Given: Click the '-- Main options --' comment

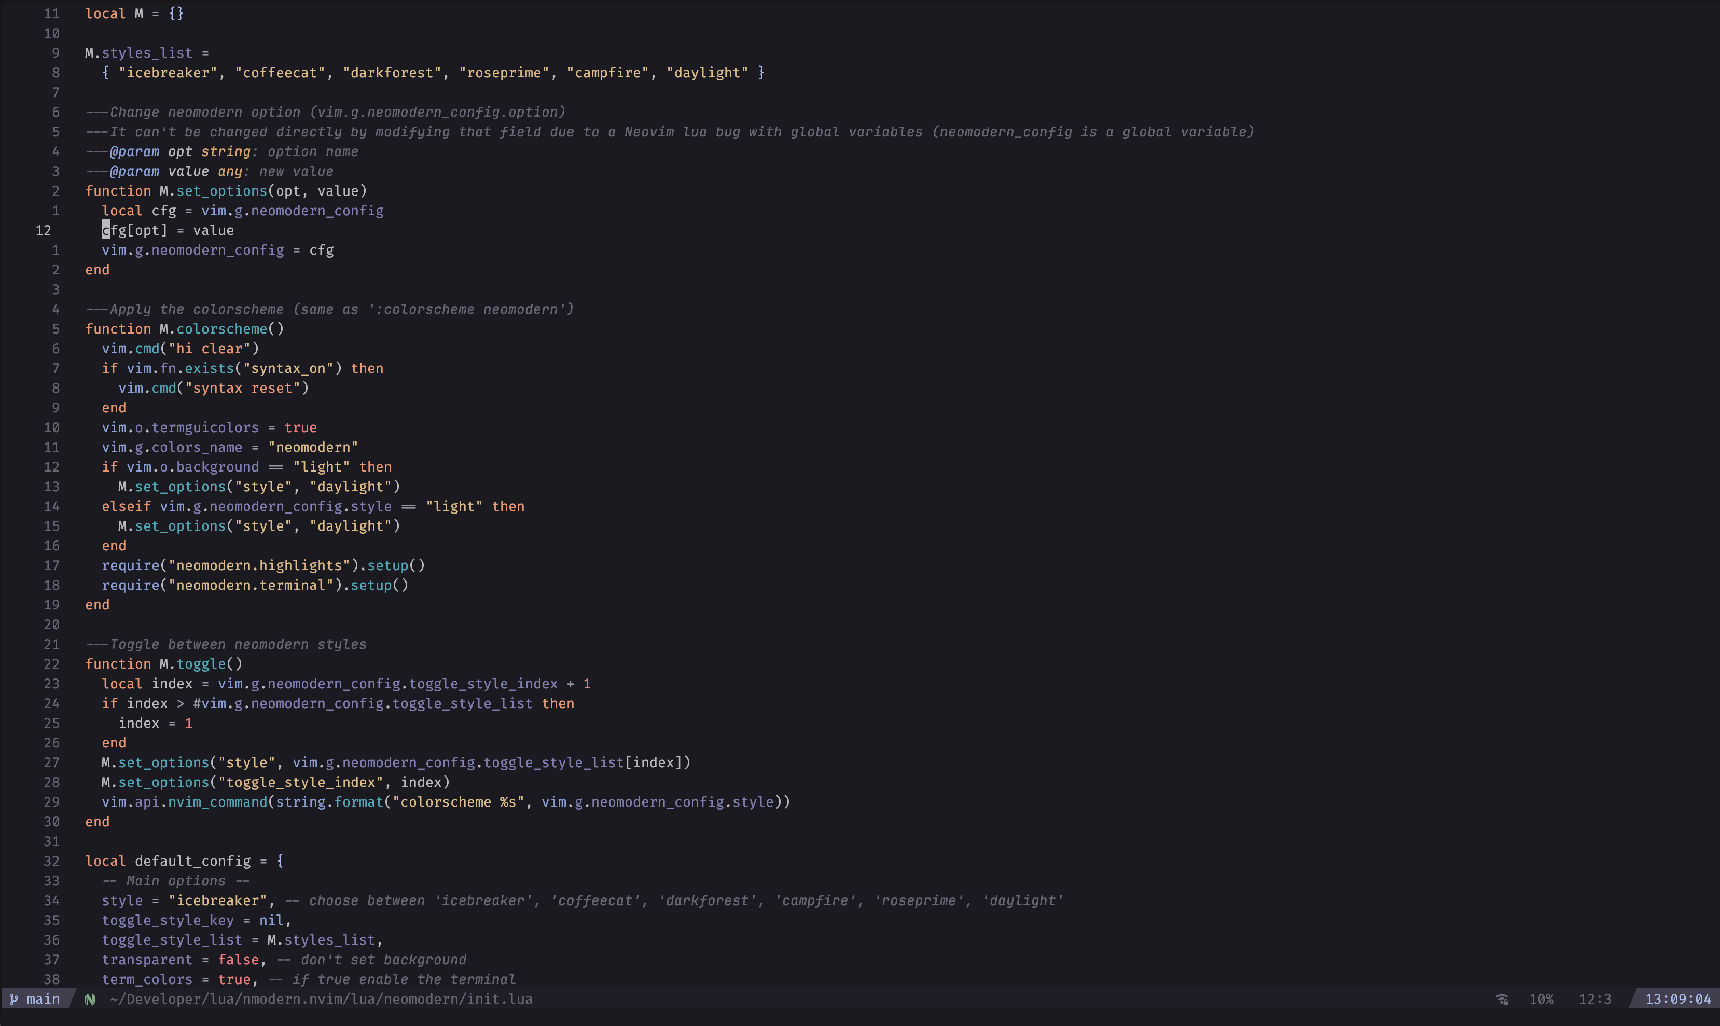Looking at the screenshot, I should (x=176, y=880).
